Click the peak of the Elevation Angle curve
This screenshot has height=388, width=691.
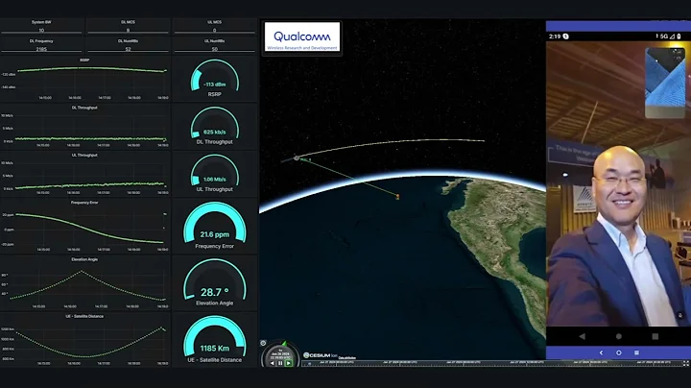point(82,272)
